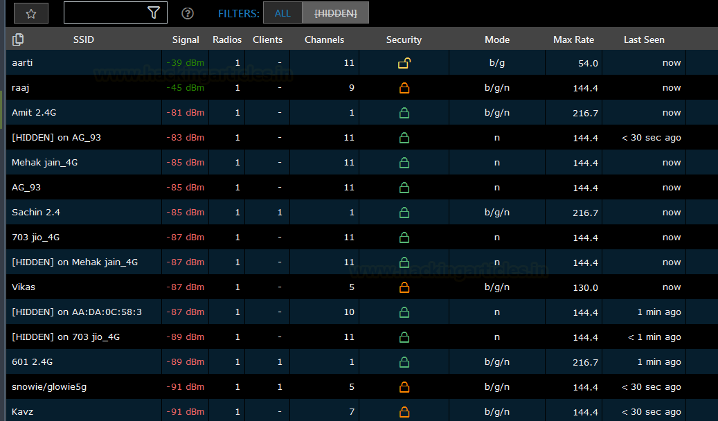Viewport: 718px width, 421px height.
Task: Click the lock icon in AG_93 row
Action: (404, 188)
